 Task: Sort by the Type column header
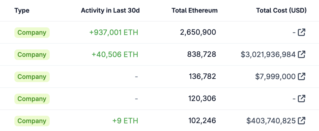[x=22, y=11]
